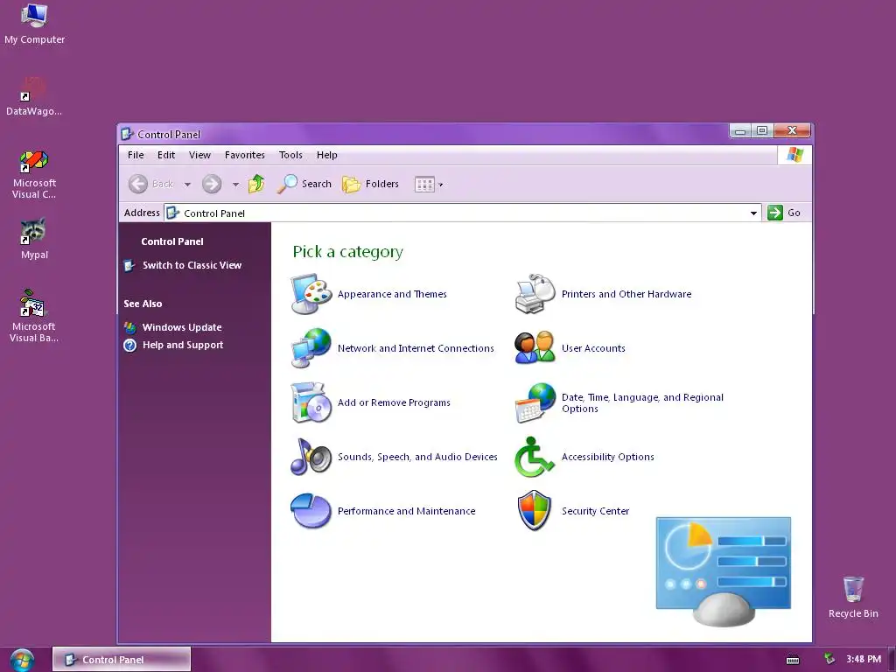896x672 pixels.
Task: Select the Recycle Bin desktop icon
Action: (853, 597)
